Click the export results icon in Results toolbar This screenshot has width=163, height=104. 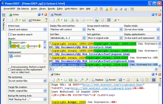(72, 20)
